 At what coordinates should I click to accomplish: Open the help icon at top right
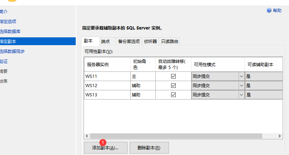coord(269,10)
